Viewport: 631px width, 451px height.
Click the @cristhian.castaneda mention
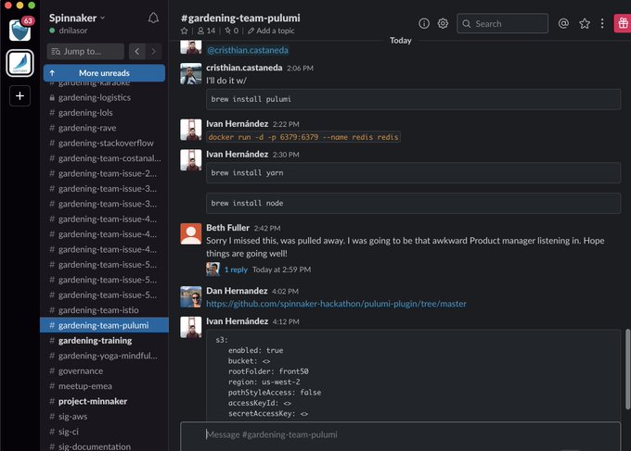(248, 50)
